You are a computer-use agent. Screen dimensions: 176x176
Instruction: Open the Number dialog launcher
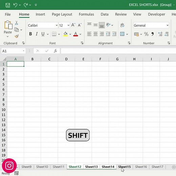click(169, 43)
